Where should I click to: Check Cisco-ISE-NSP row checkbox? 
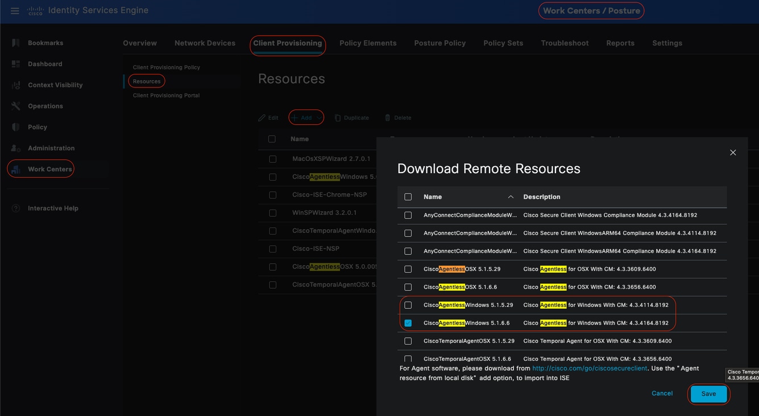point(272,249)
